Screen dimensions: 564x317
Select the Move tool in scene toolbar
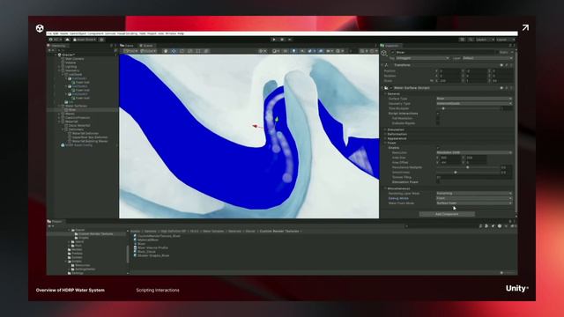click(174, 51)
